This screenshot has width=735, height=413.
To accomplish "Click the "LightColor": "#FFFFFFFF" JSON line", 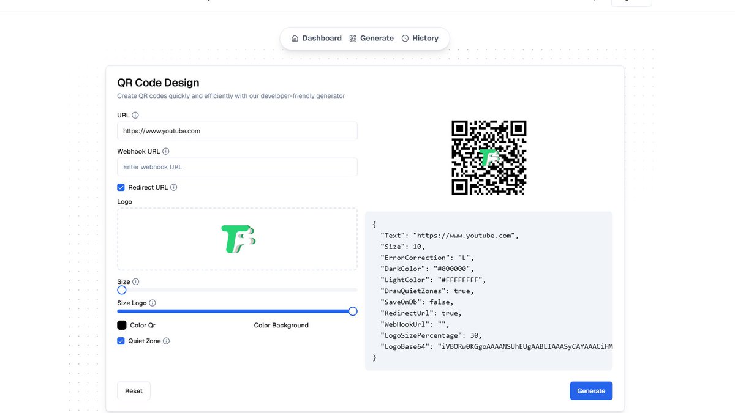I will (433, 280).
